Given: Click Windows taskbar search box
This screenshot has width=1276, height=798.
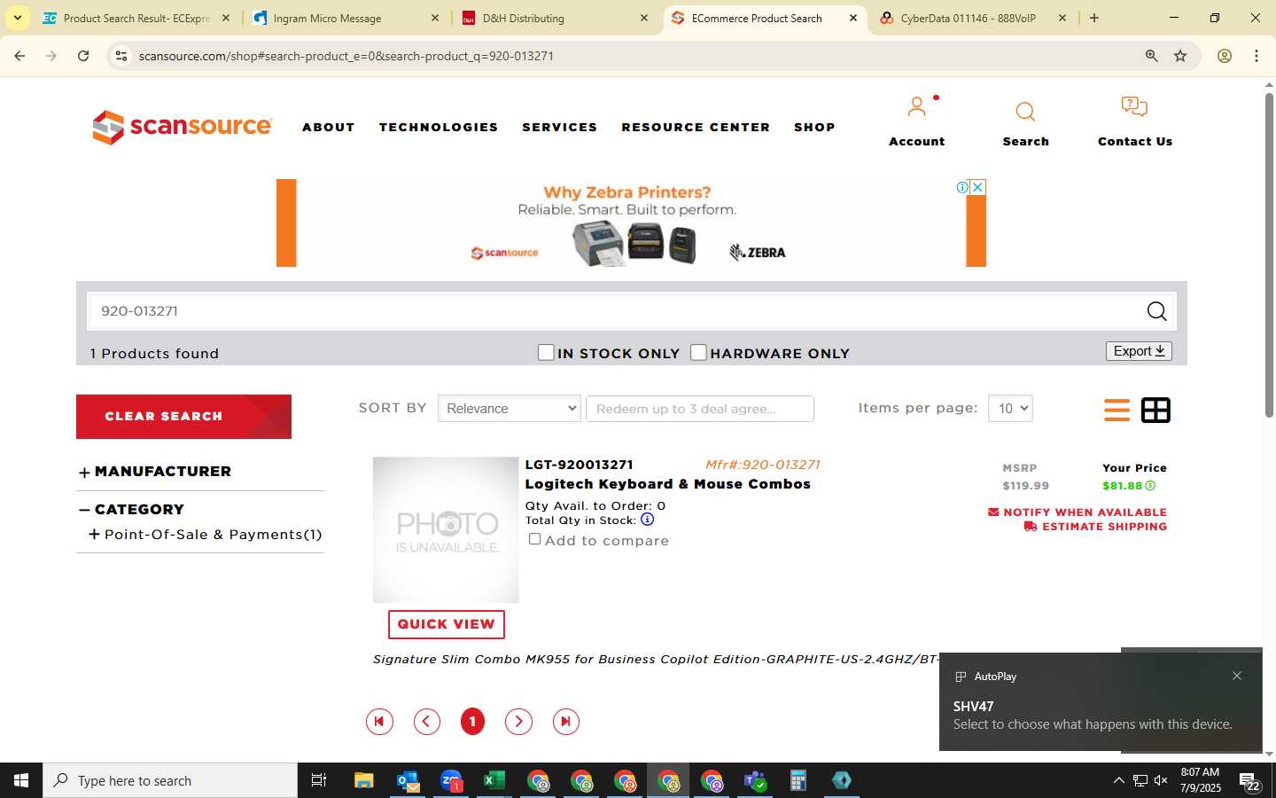Looking at the screenshot, I should click(170, 780).
